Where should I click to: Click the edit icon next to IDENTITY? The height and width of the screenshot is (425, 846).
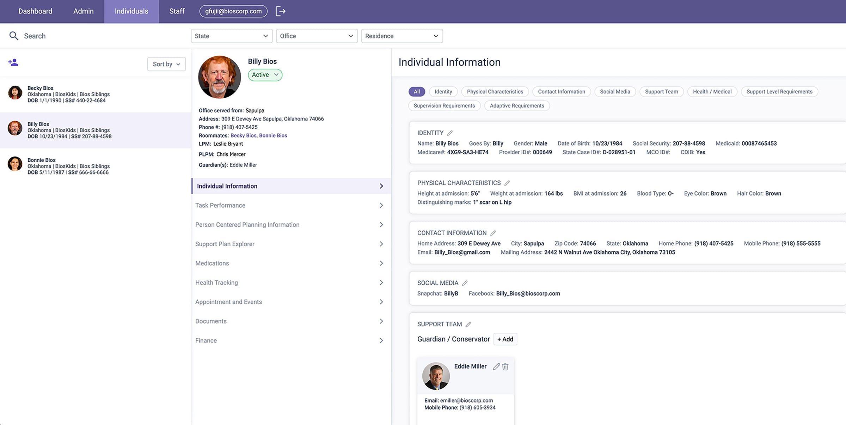coord(450,133)
